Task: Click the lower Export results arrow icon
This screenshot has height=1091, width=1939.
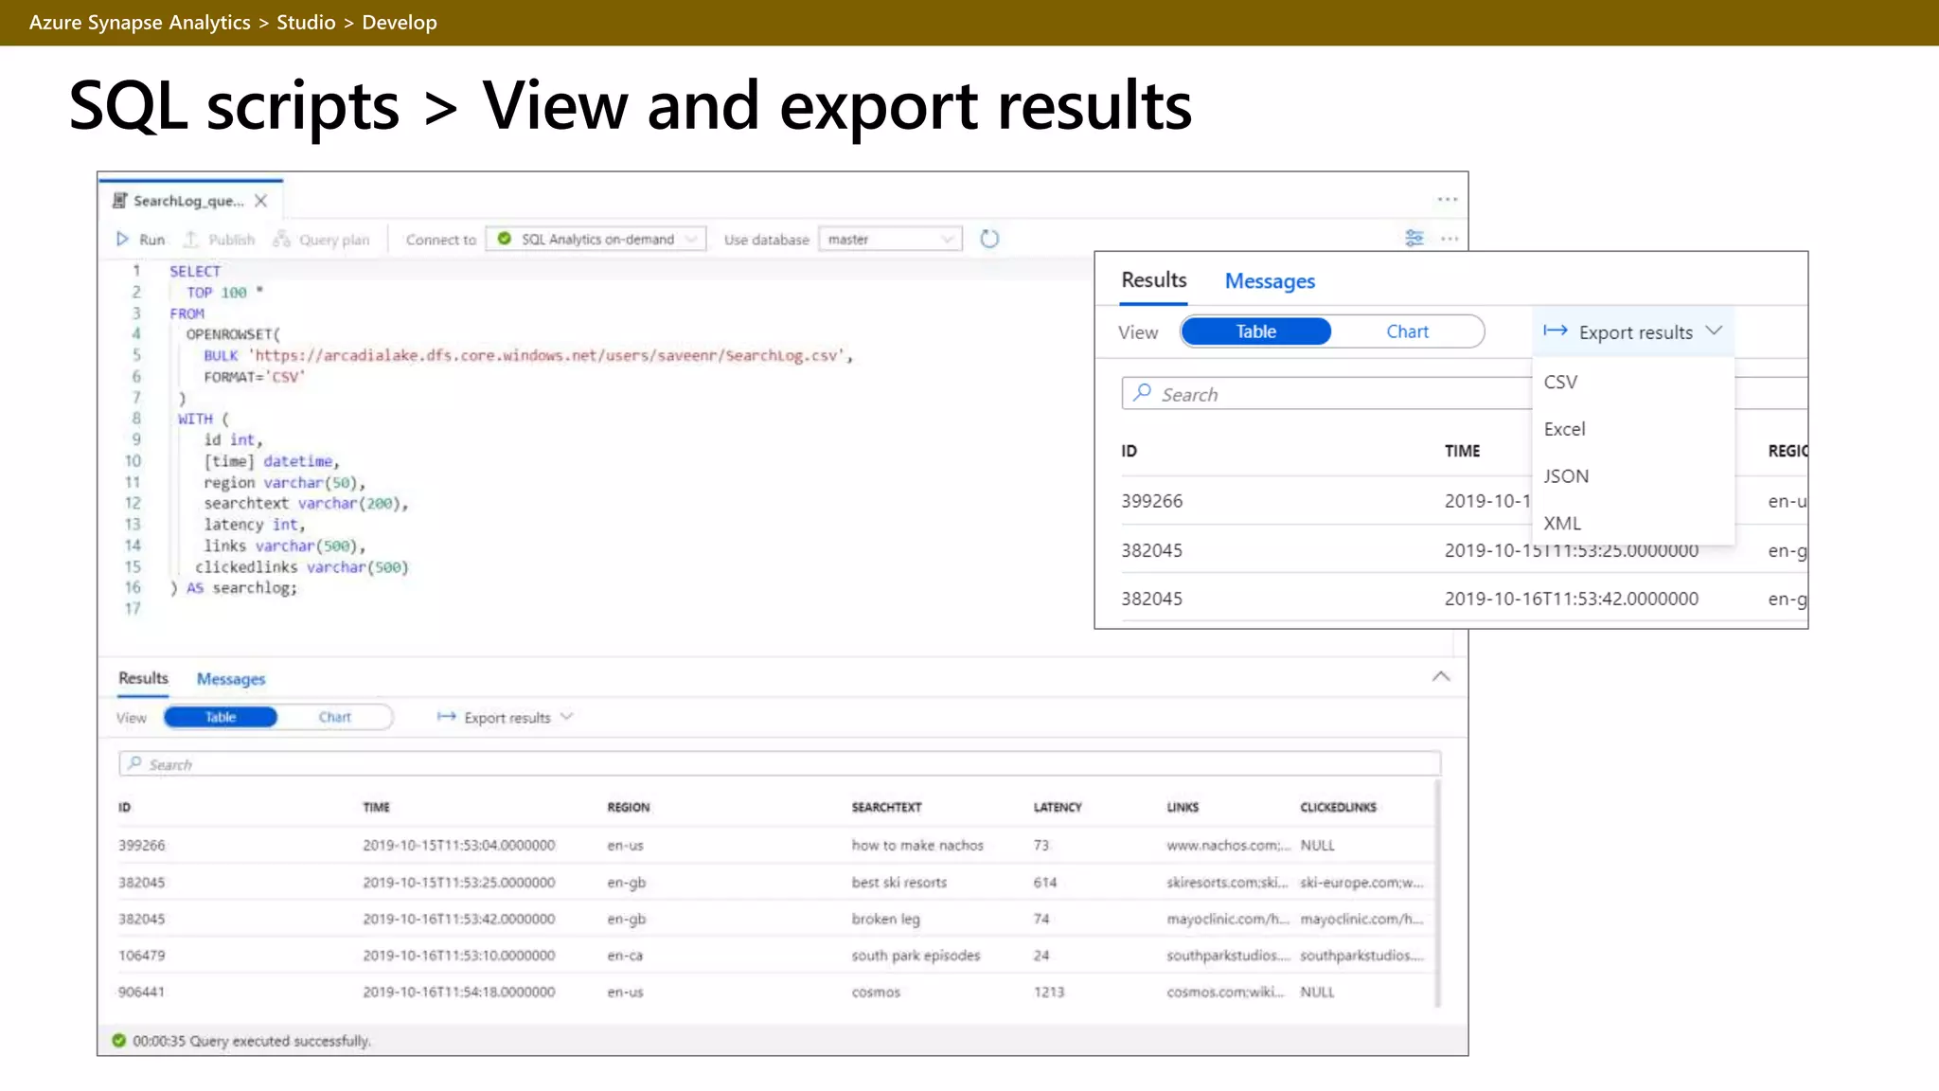Action: click(x=447, y=717)
